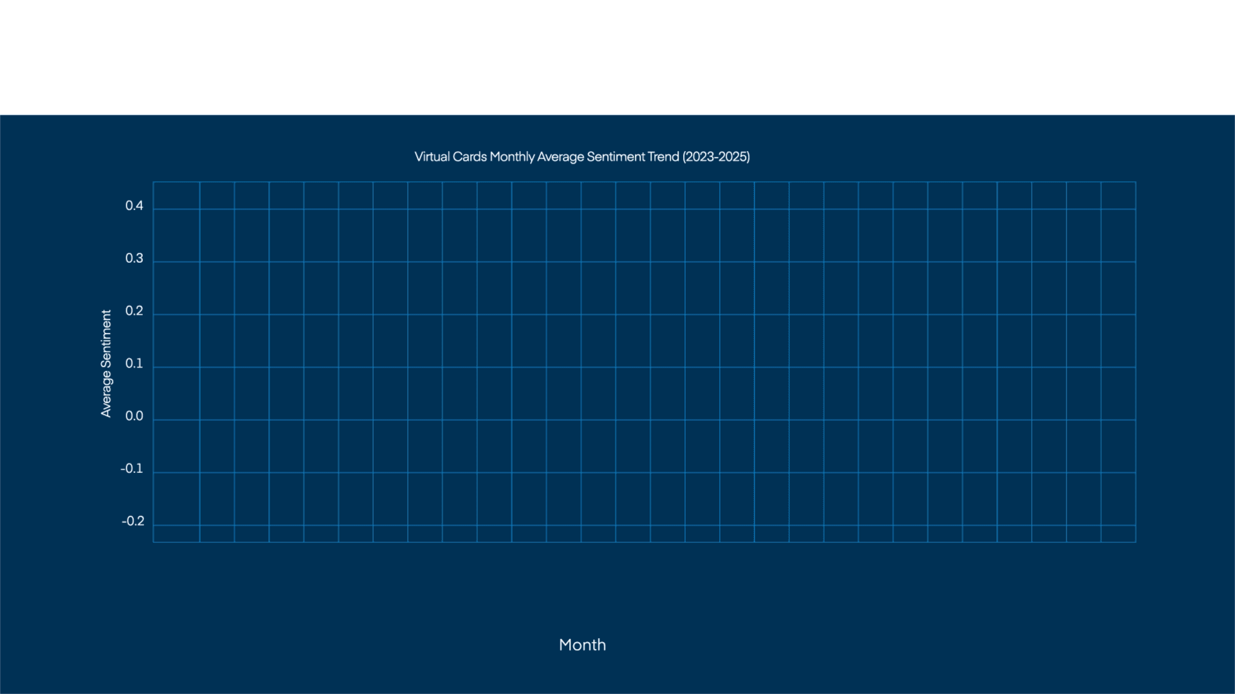Click the chart title Virtual Cards Monthly Average Sentiment Trend
This screenshot has width=1235, height=694.
[x=581, y=157]
